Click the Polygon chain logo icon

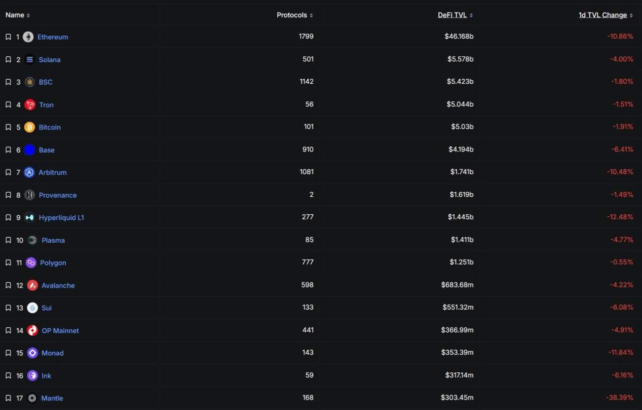point(31,263)
